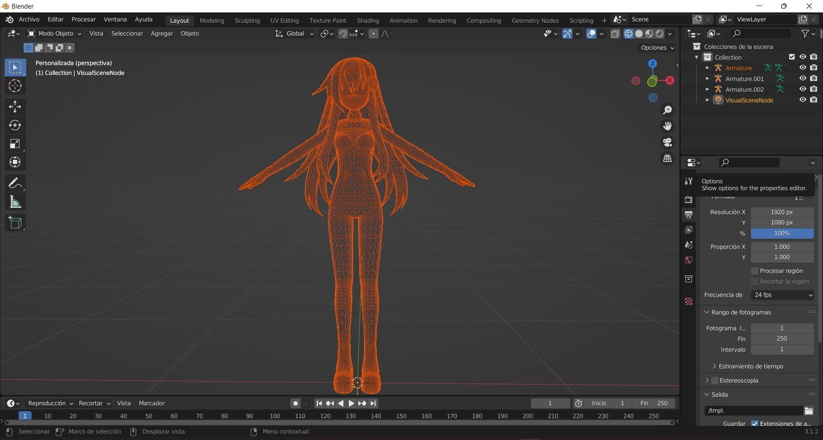This screenshot has width=823, height=440.
Task: Open the Collection properties tab
Action: click(688, 279)
